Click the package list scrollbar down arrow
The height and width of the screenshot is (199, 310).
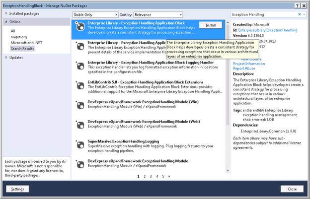click(x=228, y=170)
